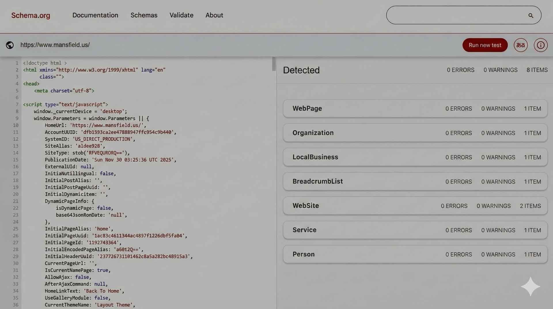The width and height of the screenshot is (553, 309).
Task: Click the <head> tag line
Action: [x=31, y=84]
